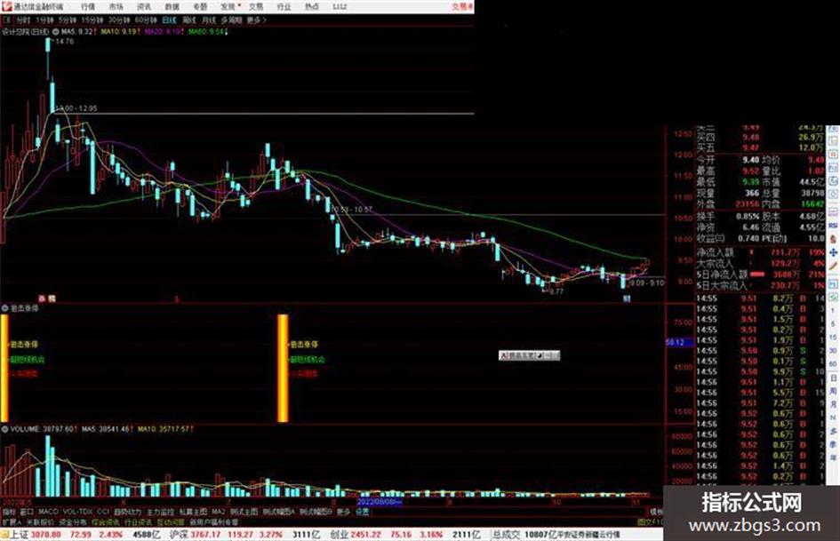Open the 行情 menu
840x541 pixels.
88,7
